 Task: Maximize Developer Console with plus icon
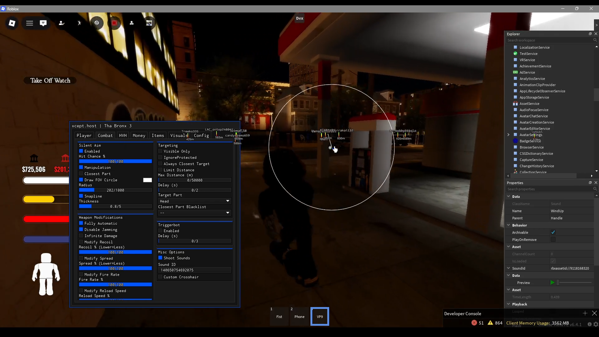(585, 313)
